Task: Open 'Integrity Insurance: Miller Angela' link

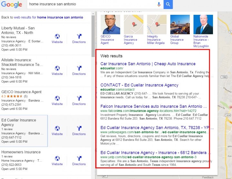Action: (x=156, y=40)
